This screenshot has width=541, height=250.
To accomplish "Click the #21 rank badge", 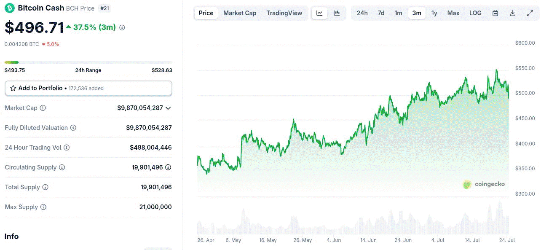I will tap(104, 8).
